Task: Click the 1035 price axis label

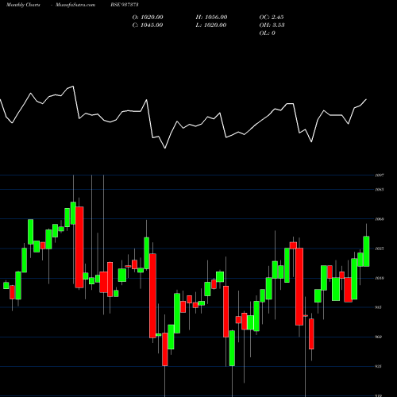Action: coord(380,249)
